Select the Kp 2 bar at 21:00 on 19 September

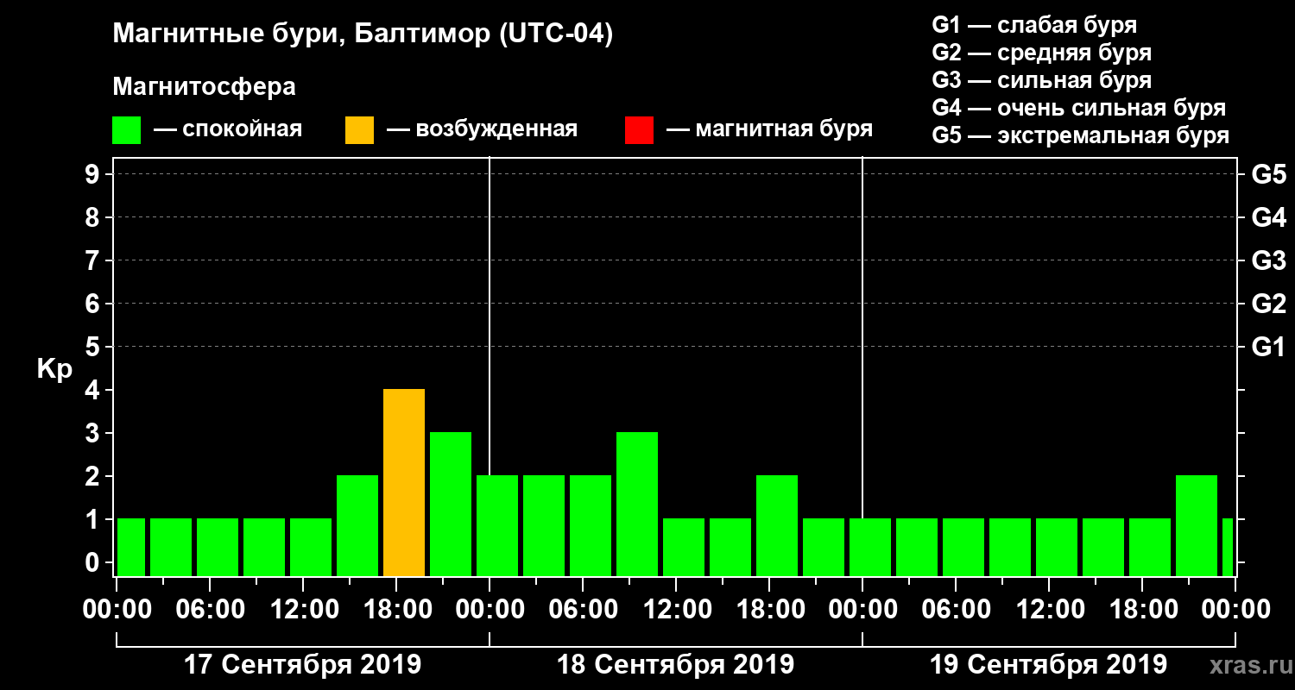click(1197, 526)
